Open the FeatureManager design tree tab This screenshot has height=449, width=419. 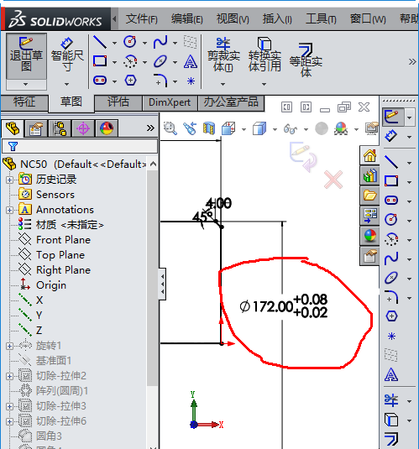click(x=13, y=128)
